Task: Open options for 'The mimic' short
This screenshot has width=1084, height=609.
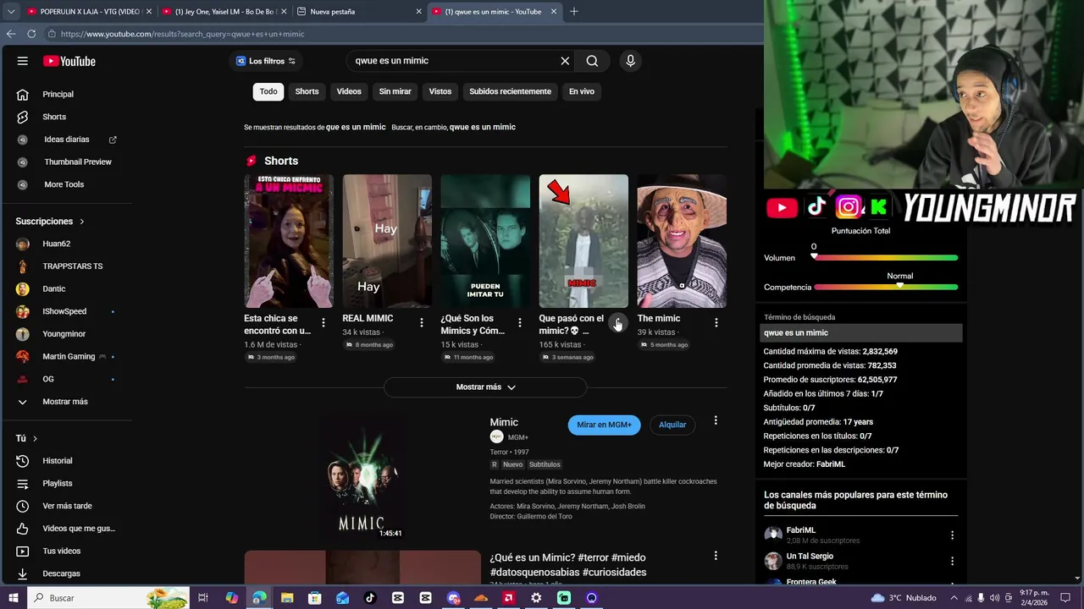Action: (x=716, y=323)
